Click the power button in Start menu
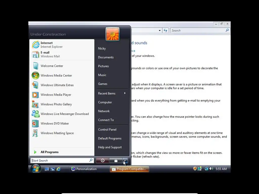The image size is (259, 194). (103, 160)
